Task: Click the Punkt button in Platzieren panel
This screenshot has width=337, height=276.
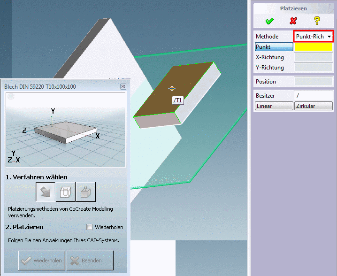Action: pos(274,47)
